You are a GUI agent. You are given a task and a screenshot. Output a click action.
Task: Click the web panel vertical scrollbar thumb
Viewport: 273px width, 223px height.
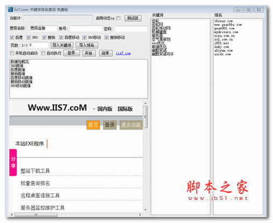pos(146,117)
